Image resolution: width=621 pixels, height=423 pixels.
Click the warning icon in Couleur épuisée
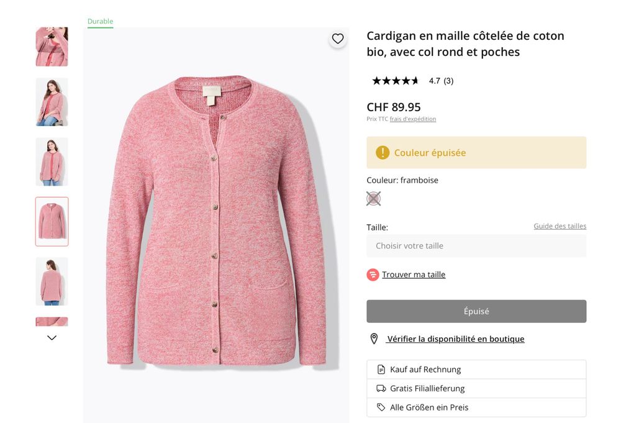point(383,152)
